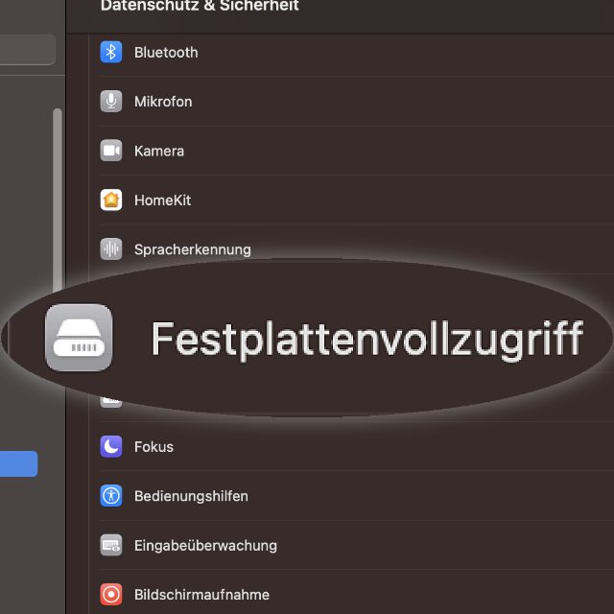Viewport: 614px width, 614px height.
Task: Go to the Bedienungshilfen text label
Action: [191, 496]
